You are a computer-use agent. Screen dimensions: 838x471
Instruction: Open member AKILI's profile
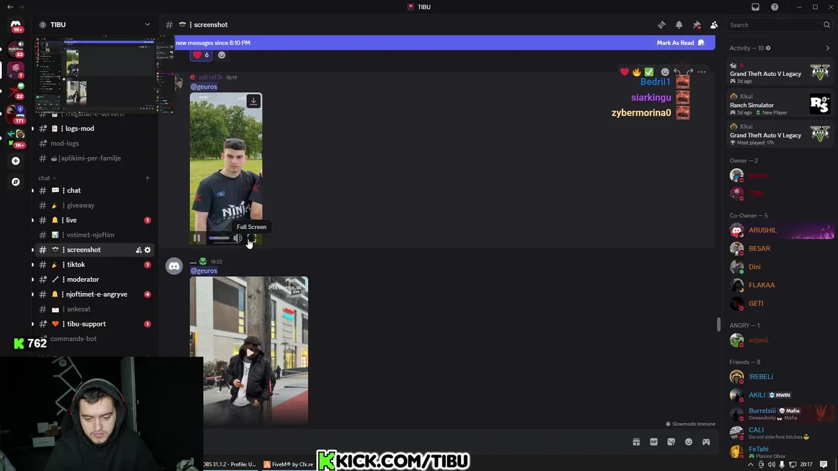780,395
